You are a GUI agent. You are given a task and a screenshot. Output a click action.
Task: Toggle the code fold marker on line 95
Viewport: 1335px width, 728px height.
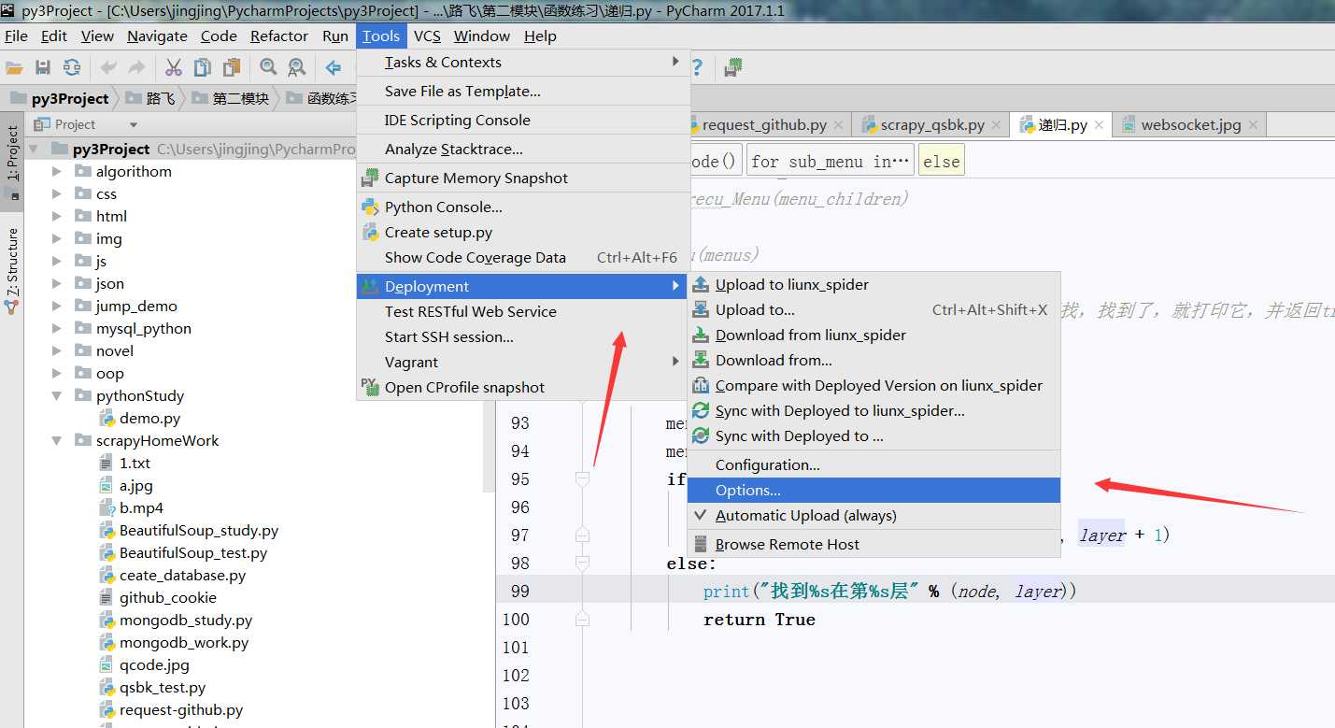tap(582, 478)
